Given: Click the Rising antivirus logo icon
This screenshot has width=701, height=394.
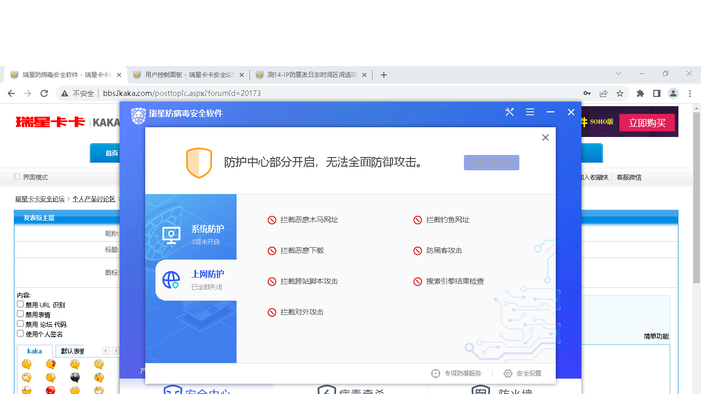Looking at the screenshot, I should coord(139,115).
